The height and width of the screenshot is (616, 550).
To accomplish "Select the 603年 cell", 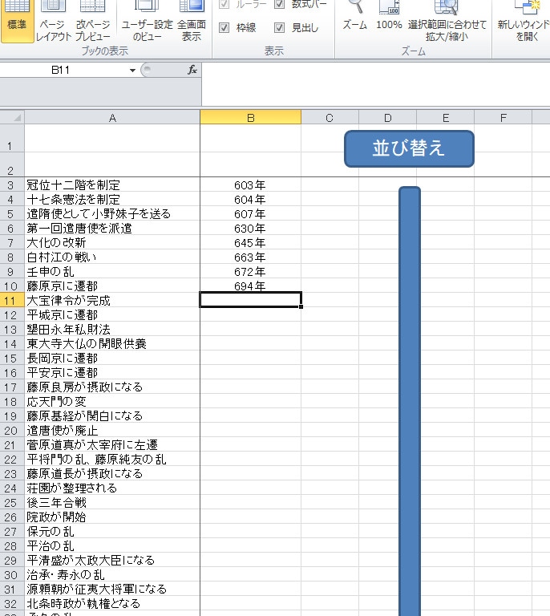I will [x=250, y=184].
